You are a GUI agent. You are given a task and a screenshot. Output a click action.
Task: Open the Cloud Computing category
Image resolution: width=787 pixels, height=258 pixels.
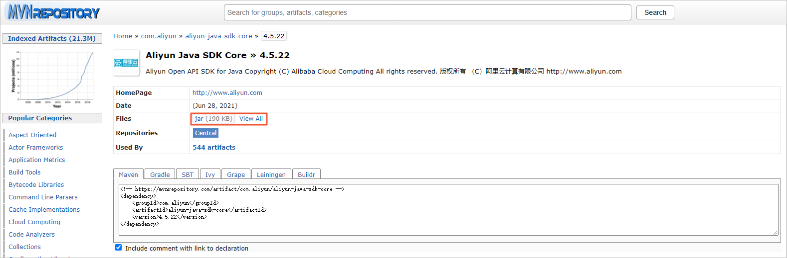34,222
